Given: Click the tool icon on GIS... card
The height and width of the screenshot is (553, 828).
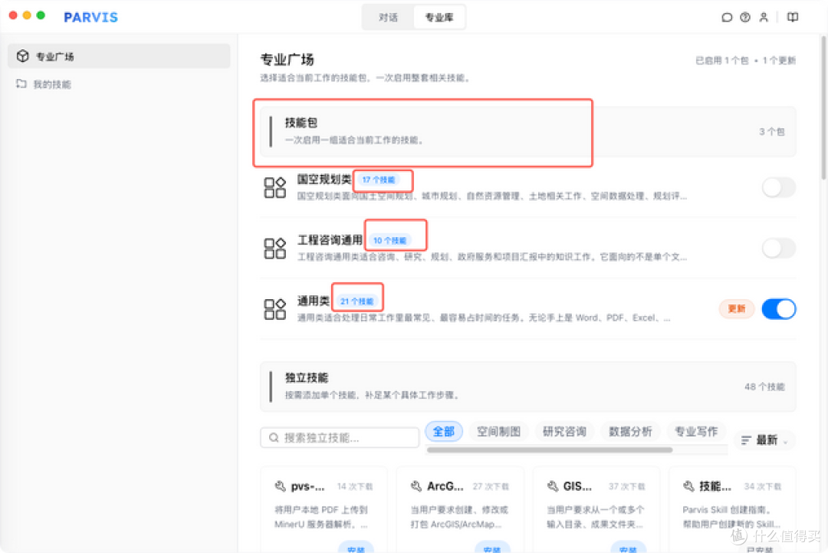Looking at the screenshot, I should click(552, 486).
